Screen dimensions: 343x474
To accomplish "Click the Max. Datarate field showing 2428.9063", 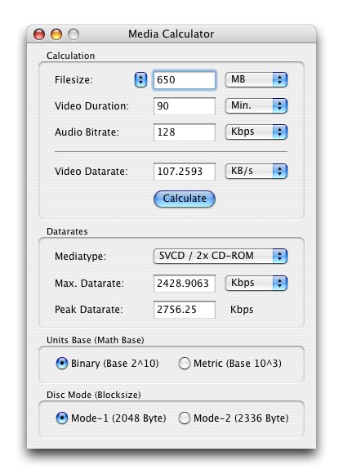I will click(185, 284).
